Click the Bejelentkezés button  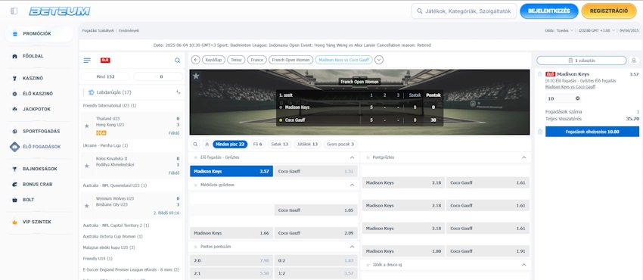[548, 11]
